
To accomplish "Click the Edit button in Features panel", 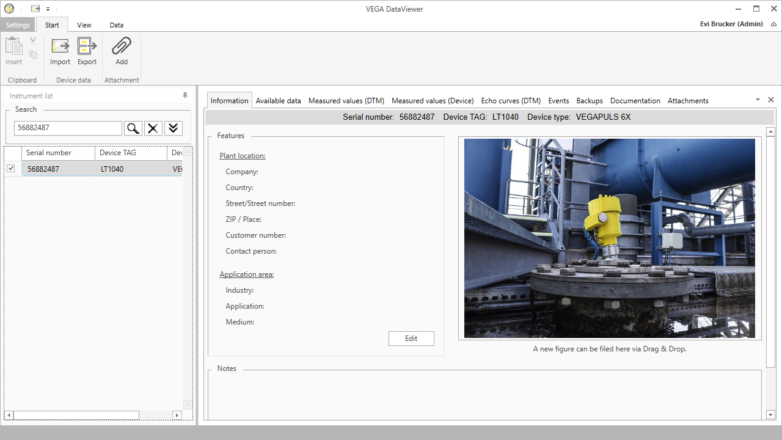I will click(x=411, y=338).
